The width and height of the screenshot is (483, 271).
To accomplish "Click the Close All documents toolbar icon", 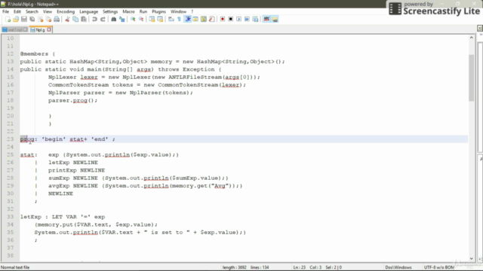I will coord(48,20).
